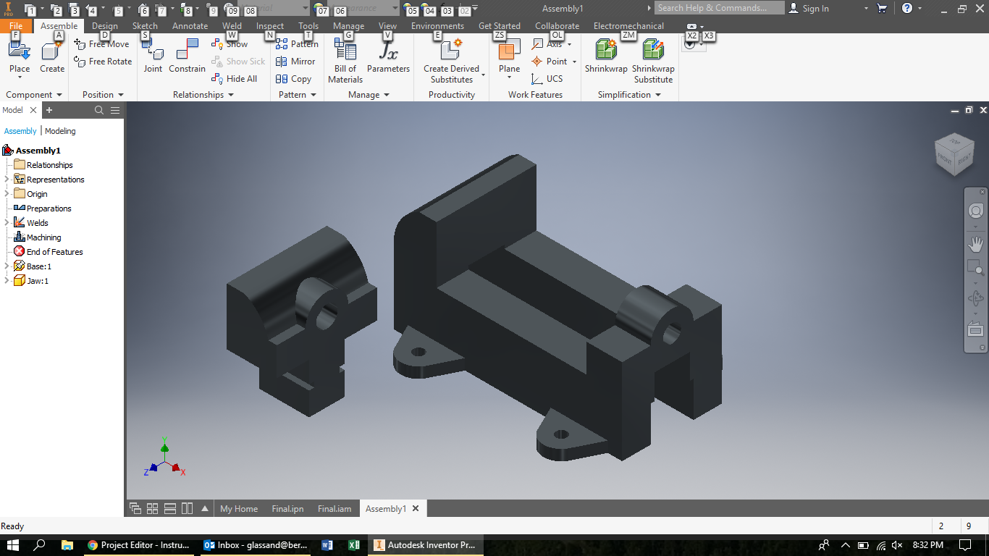
Task: Select the Zoom Window tool in navigation bar
Action: click(975, 268)
